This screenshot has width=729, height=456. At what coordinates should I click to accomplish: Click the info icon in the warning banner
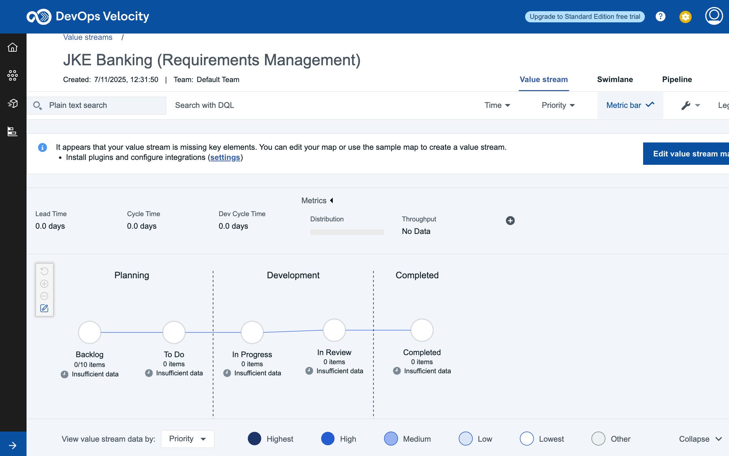tap(42, 147)
